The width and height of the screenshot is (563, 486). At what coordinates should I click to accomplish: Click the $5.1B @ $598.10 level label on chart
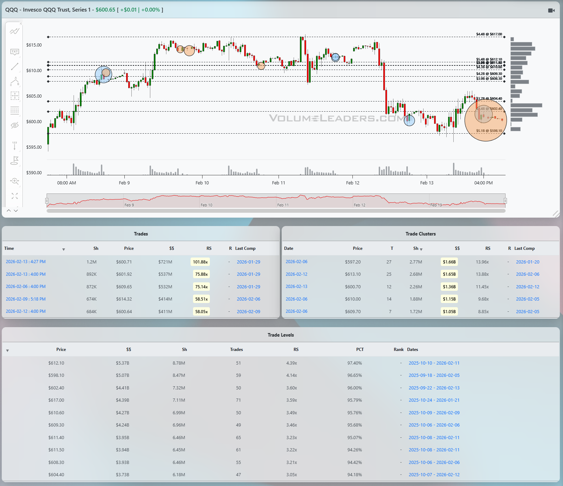pos(489,131)
